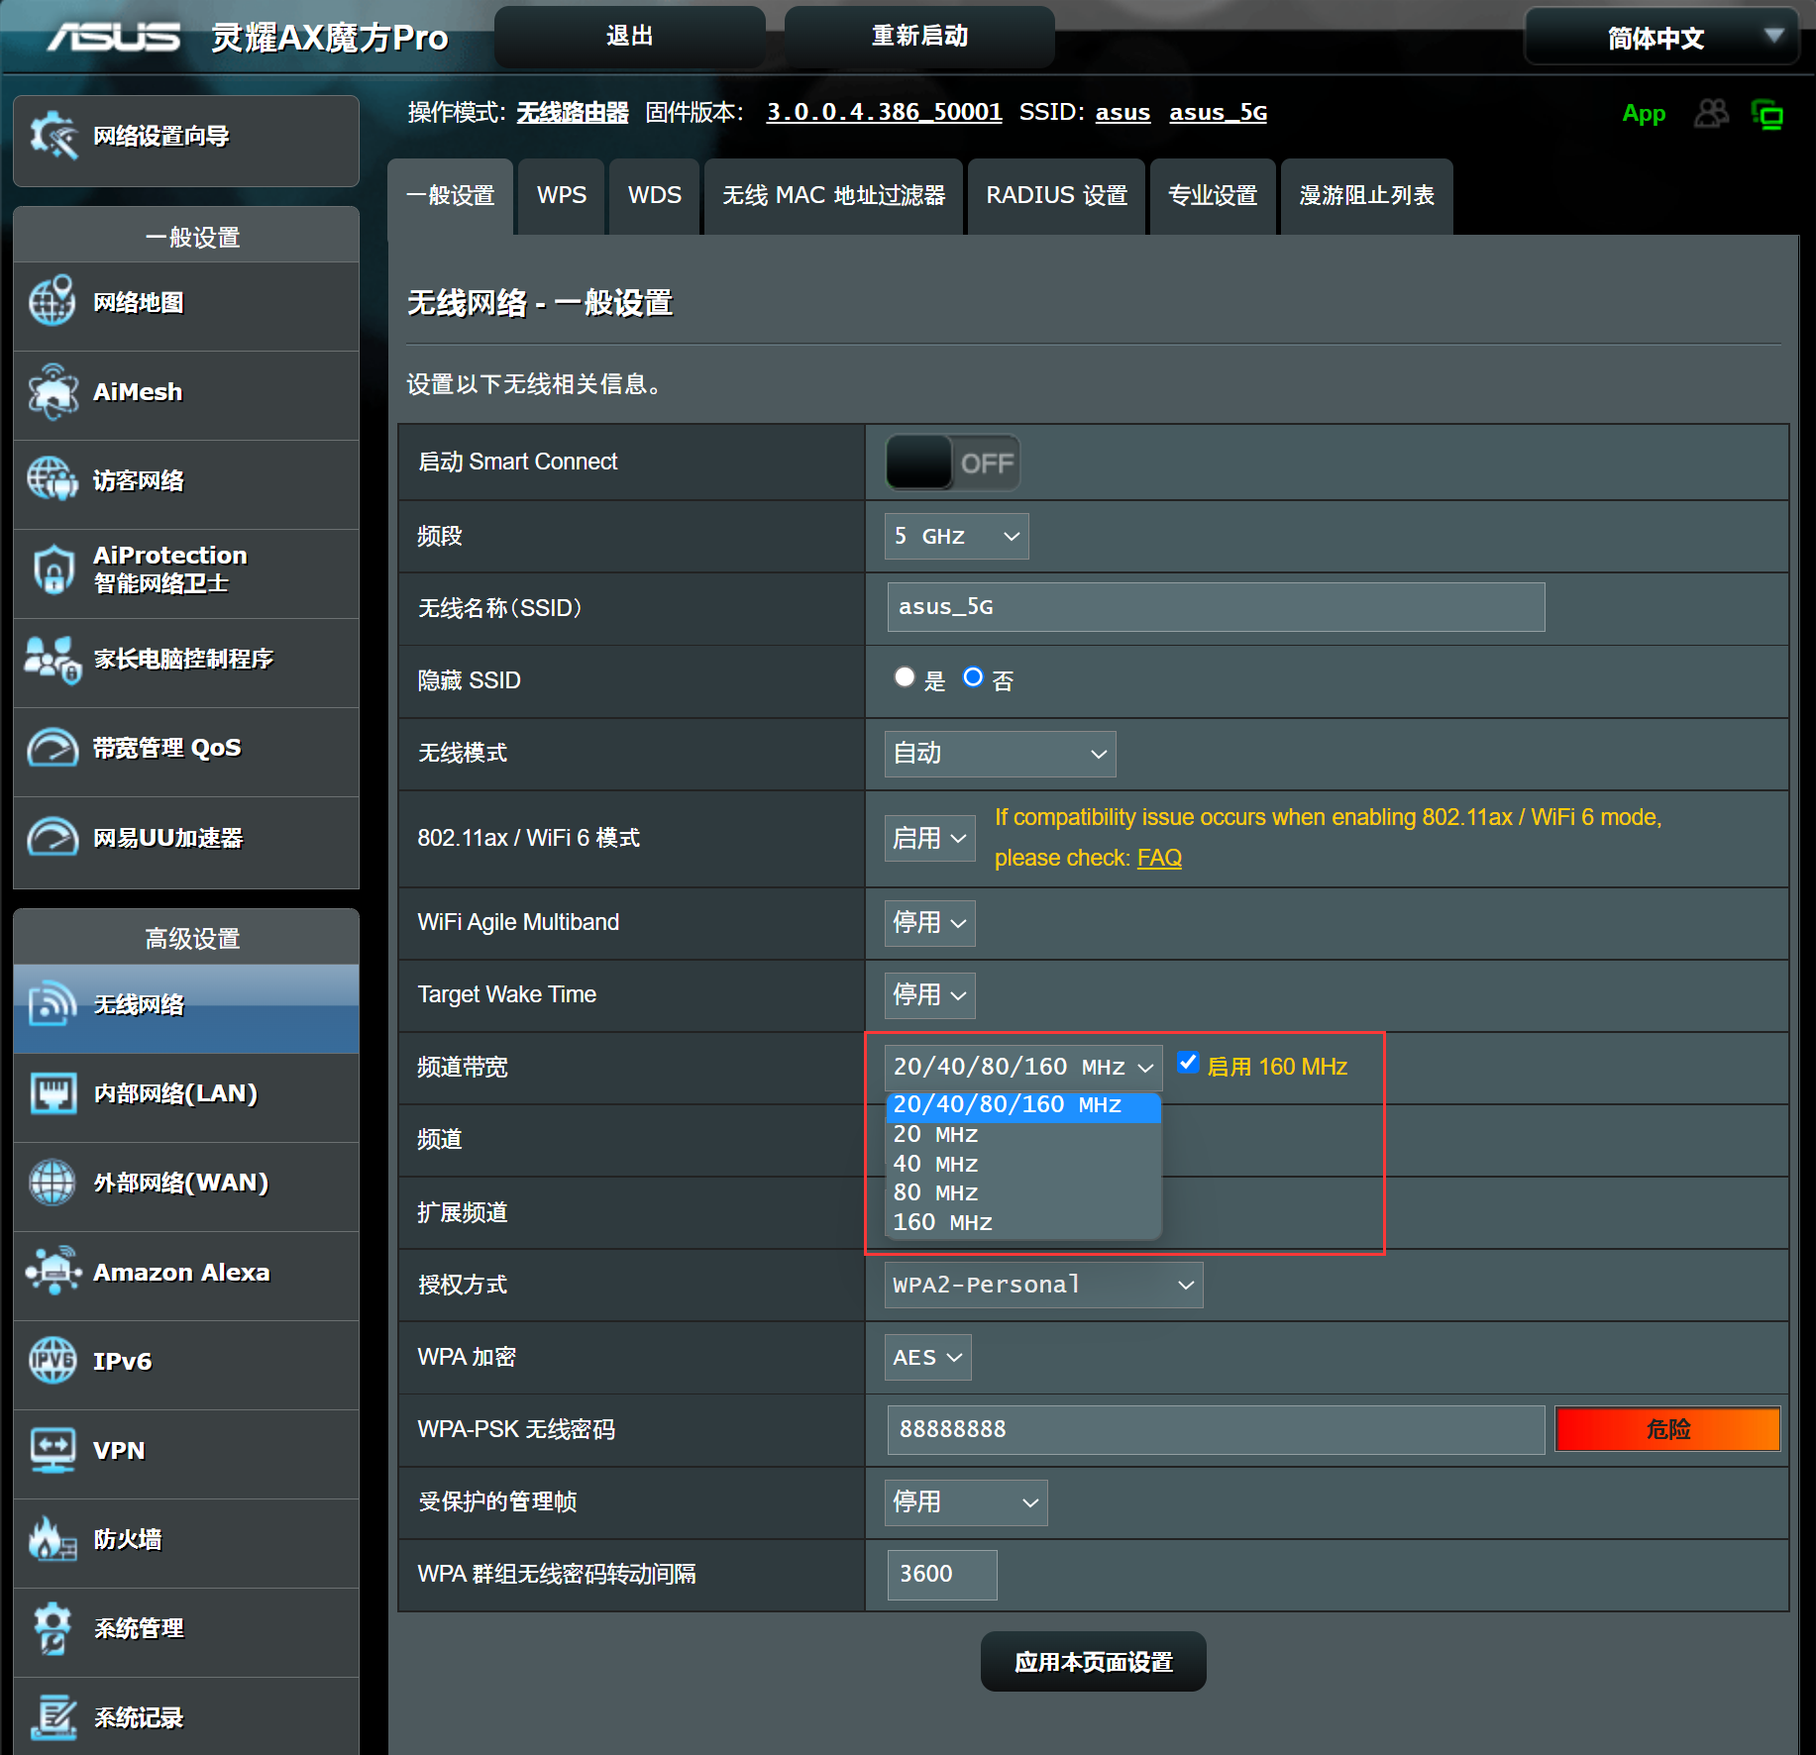Click the Network Map globe icon
Viewport: 1816px width, 1755px height.
[x=53, y=302]
